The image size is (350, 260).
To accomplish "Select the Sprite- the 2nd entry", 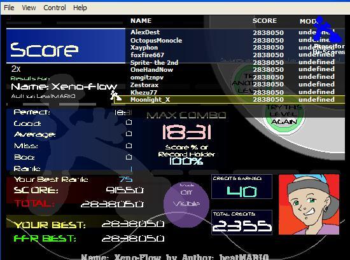I will (154, 63).
